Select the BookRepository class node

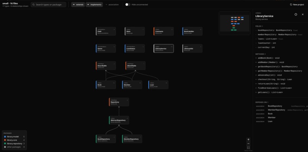pyautogui.click(x=106, y=139)
